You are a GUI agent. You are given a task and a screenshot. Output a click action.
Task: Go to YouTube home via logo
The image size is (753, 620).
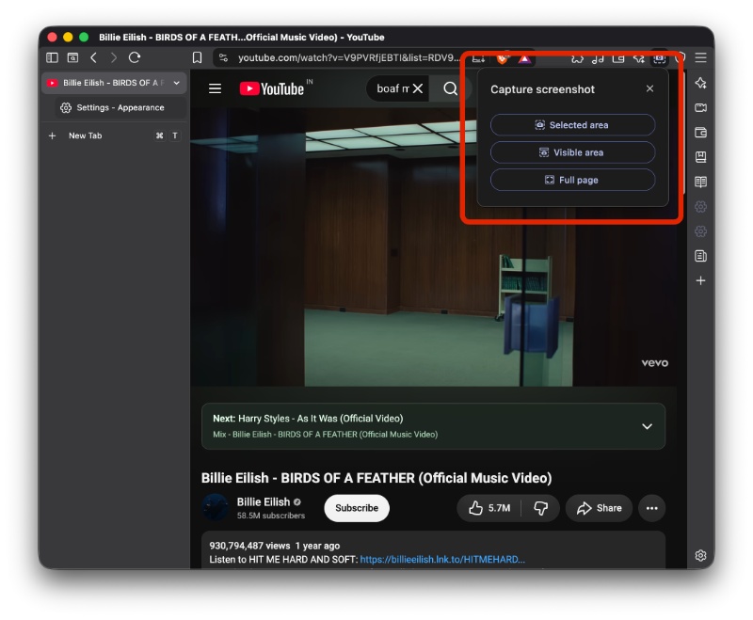[x=272, y=88]
